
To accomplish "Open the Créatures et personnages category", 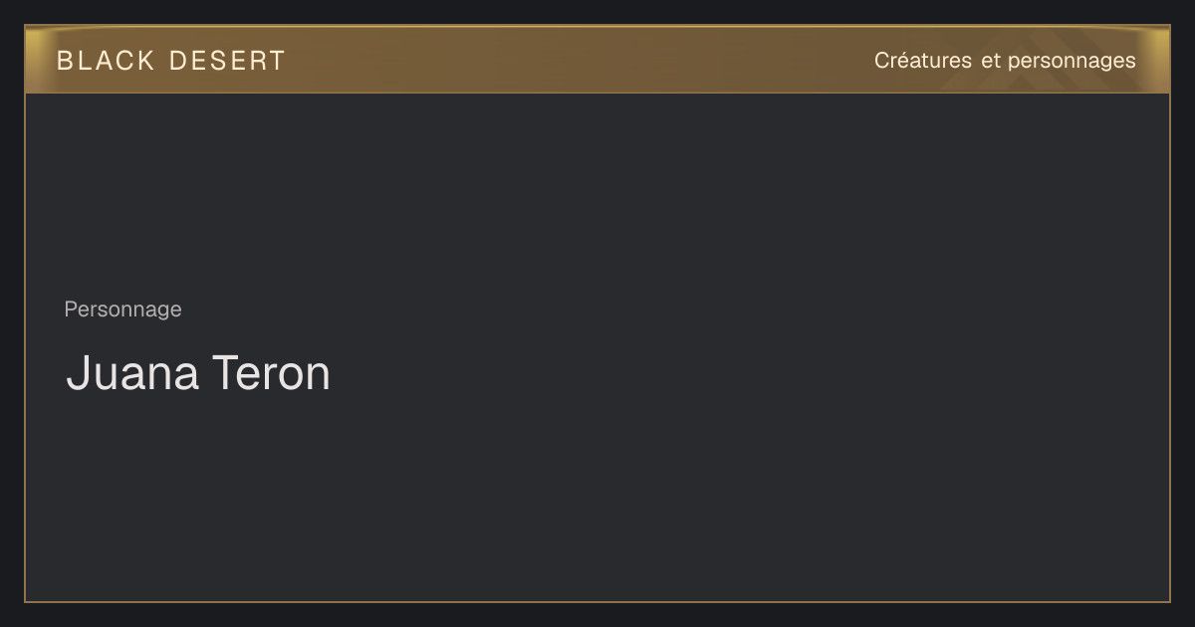I will pyautogui.click(x=1005, y=61).
